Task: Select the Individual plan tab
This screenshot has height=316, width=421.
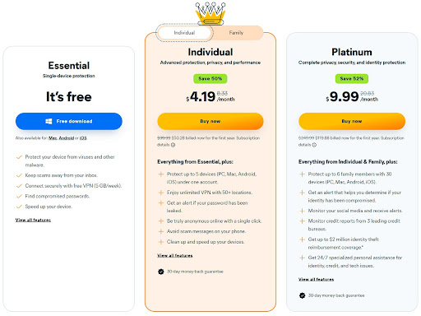Action: point(184,33)
